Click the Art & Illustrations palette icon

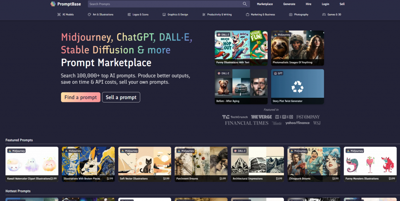89,14
